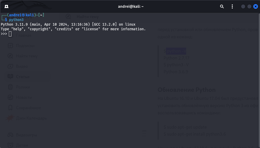Click the highlighted "python -V" code in the article
The width and height of the screenshot is (260, 148).
[176, 51]
